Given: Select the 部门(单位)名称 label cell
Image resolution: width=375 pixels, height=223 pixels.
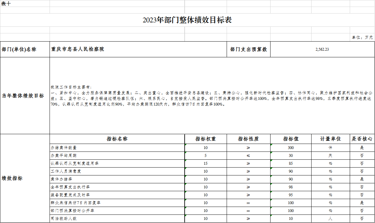Looking at the screenshot, I should pyautogui.click(x=19, y=49).
